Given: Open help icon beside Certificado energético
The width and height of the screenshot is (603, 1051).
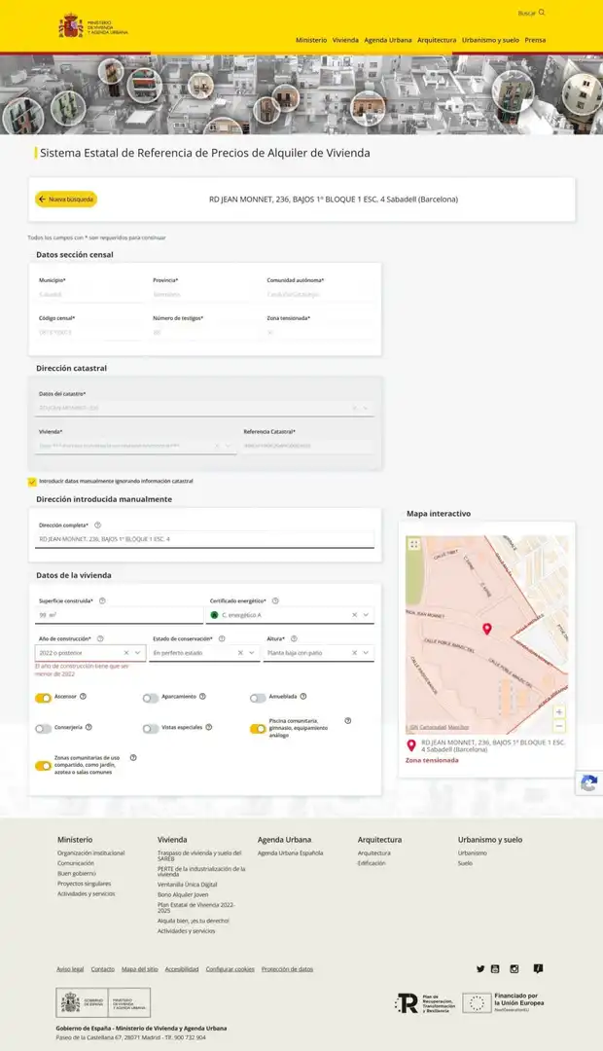Looking at the screenshot, I should coord(275,600).
